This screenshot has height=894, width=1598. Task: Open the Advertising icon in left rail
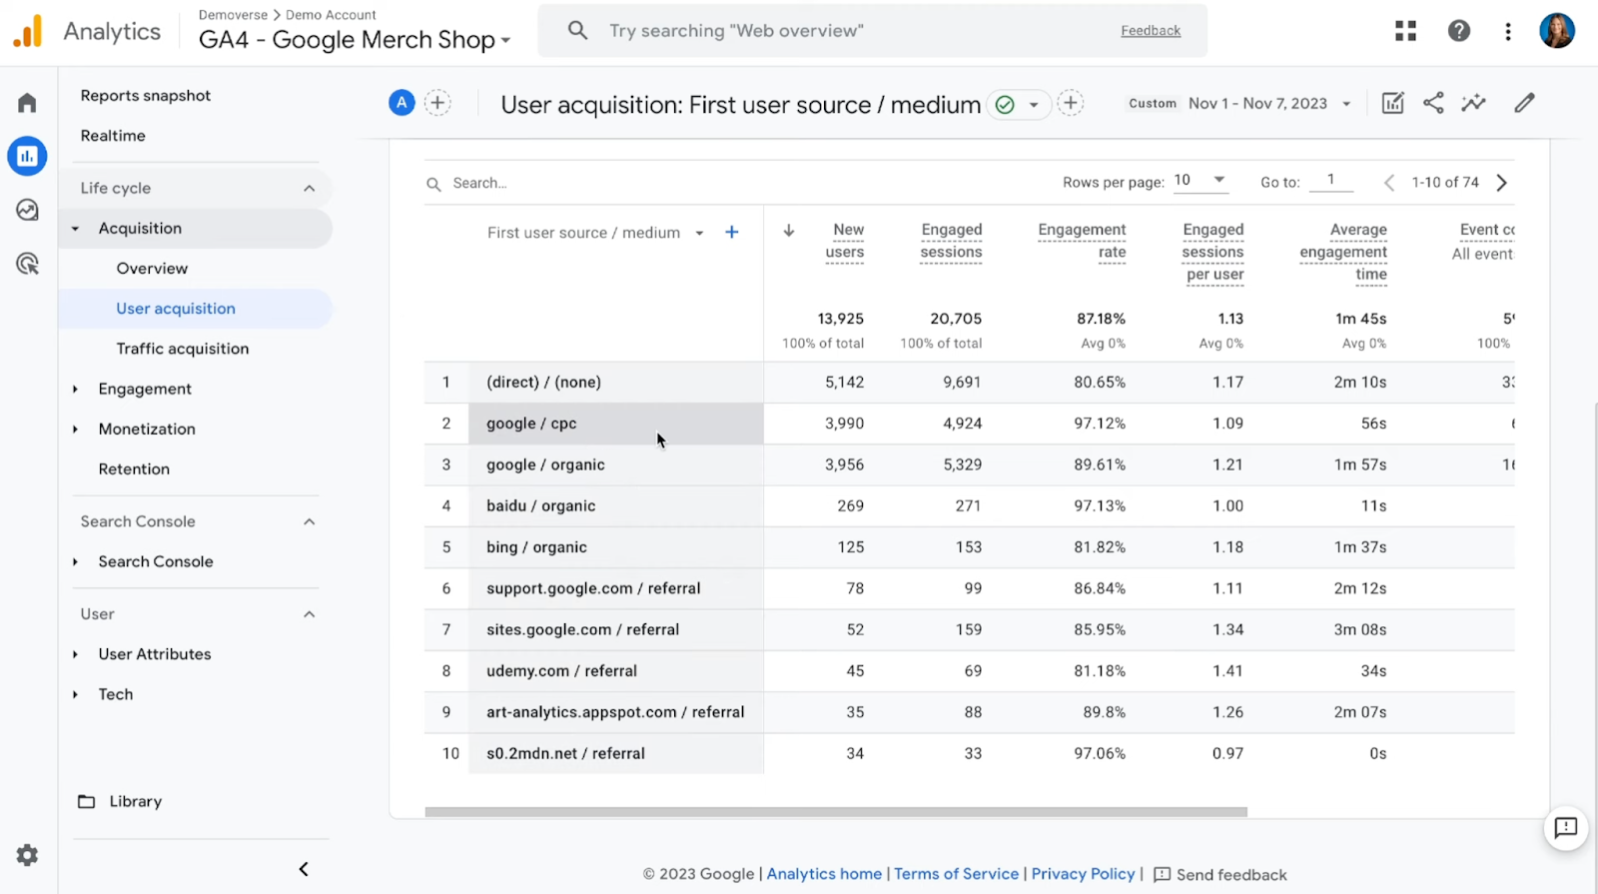tap(27, 264)
